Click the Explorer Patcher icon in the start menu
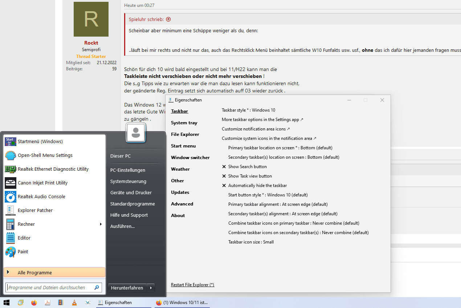 [10, 211]
